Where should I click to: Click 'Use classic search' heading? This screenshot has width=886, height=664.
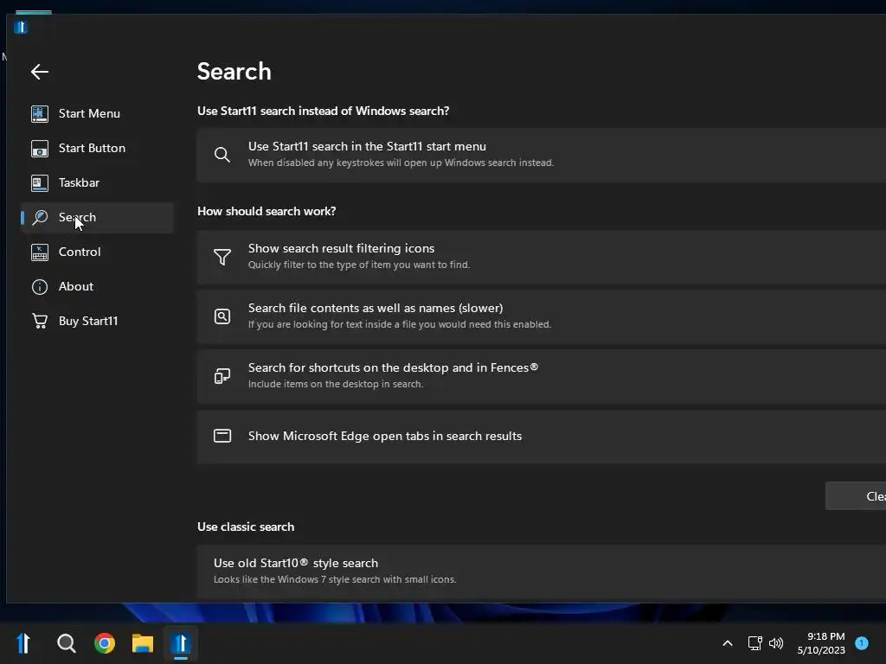click(246, 527)
